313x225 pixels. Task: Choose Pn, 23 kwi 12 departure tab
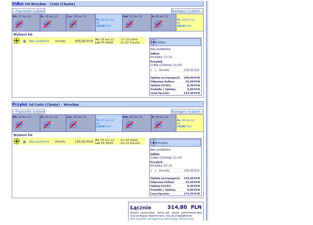tap(190, 23)
